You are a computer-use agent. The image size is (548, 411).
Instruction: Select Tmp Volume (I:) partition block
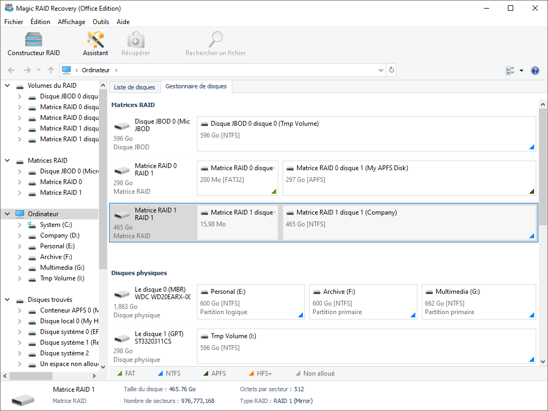[x=366, y=346]
